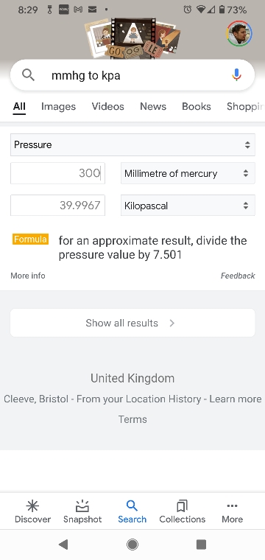Go to Discover in bottom navigation

coord(32,511)
